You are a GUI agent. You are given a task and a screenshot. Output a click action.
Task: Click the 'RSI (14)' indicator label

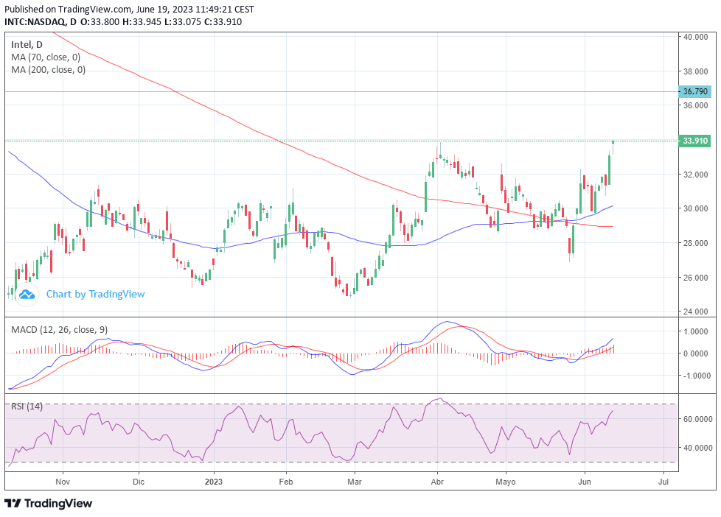tap(27, 407)
